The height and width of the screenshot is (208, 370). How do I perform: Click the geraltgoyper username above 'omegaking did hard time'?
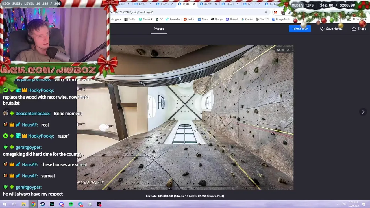(x=28, y=147)
